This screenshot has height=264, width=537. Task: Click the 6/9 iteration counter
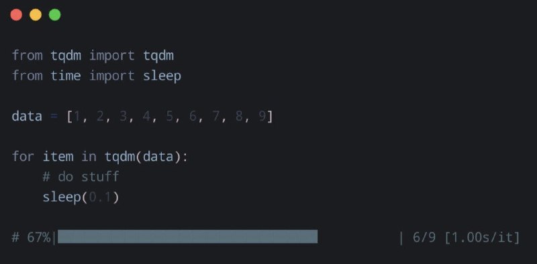pyautogui.click(x=424, y=237)
